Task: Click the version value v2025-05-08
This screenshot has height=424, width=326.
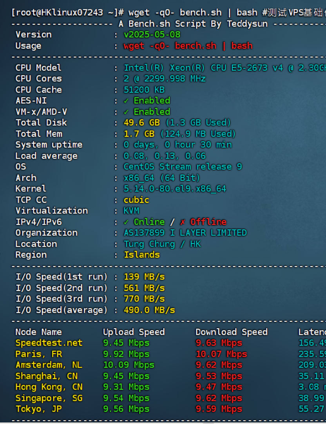Action: point(152,34)
